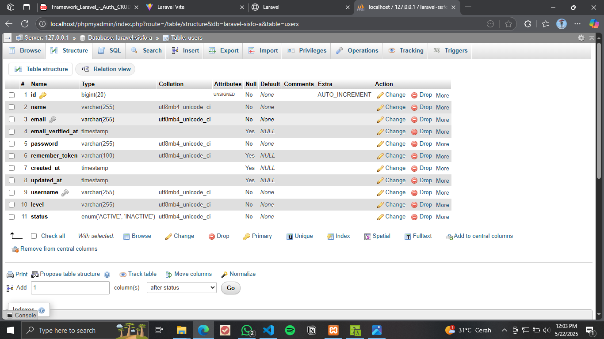
Task: Select the checkbox for the username row
Action: coord(12,192)
